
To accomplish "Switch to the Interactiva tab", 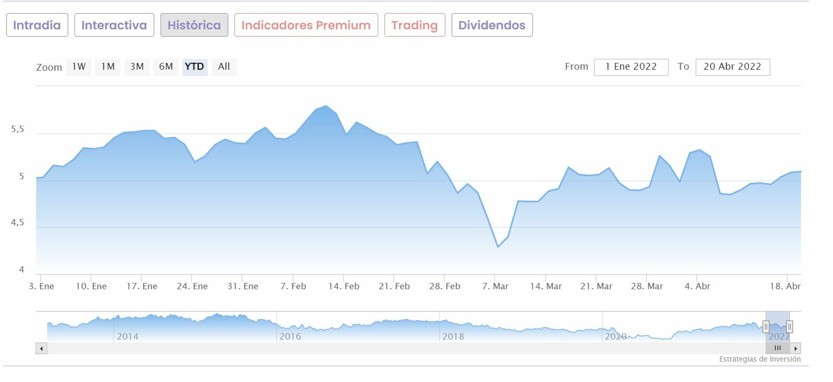I will (114, 25).
